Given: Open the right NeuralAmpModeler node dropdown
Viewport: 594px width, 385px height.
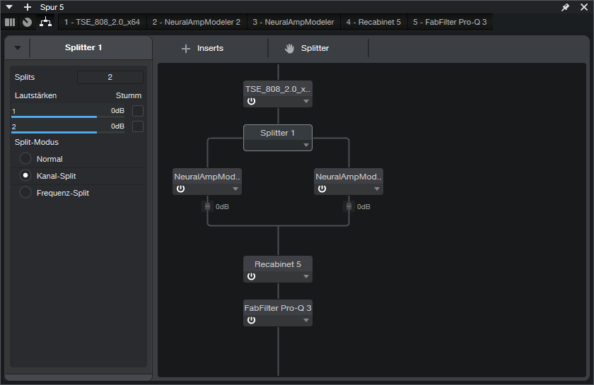Looking at the screenshot, I should [377, 189].
